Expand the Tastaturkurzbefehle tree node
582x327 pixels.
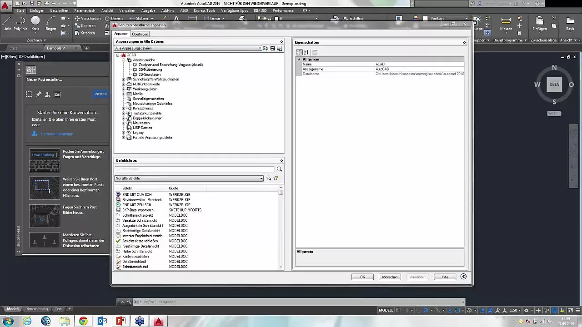coord(123,113)
